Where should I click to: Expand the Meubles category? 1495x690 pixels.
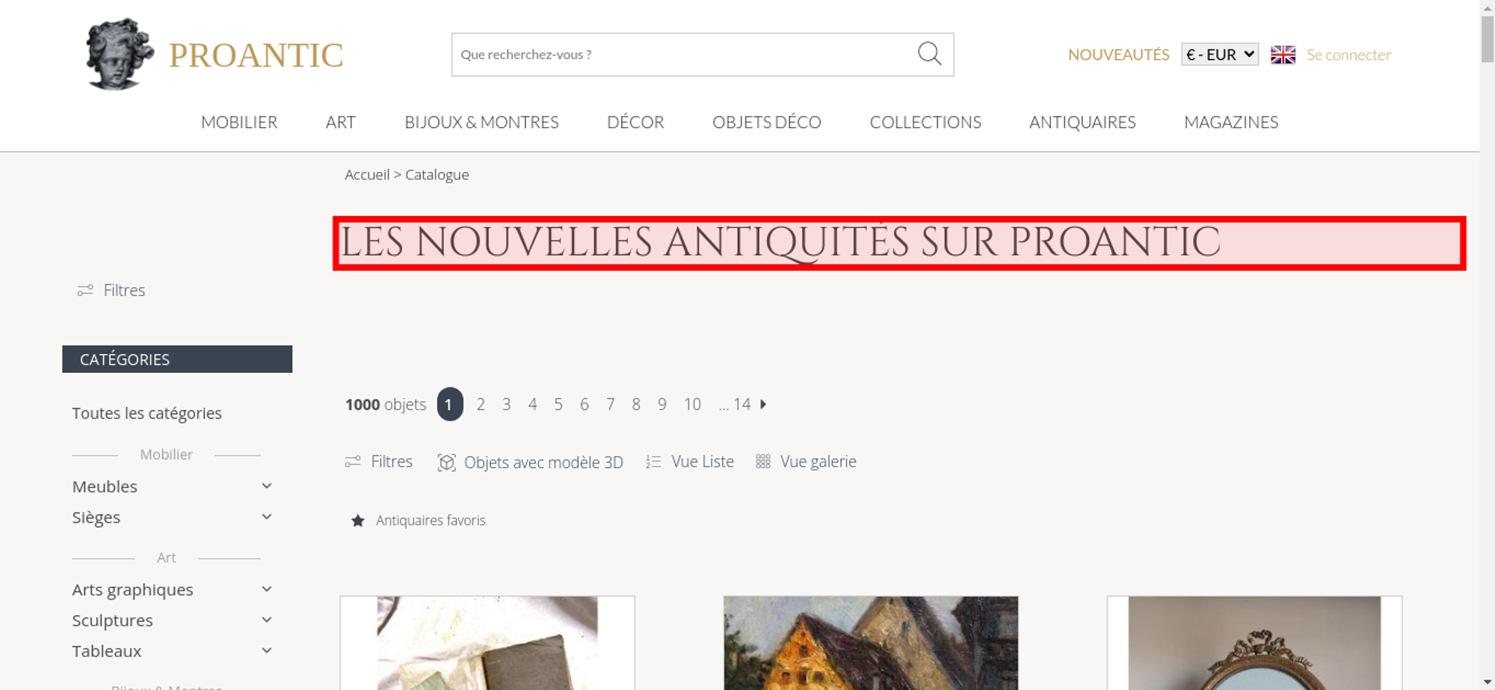(x=267, y=486)
